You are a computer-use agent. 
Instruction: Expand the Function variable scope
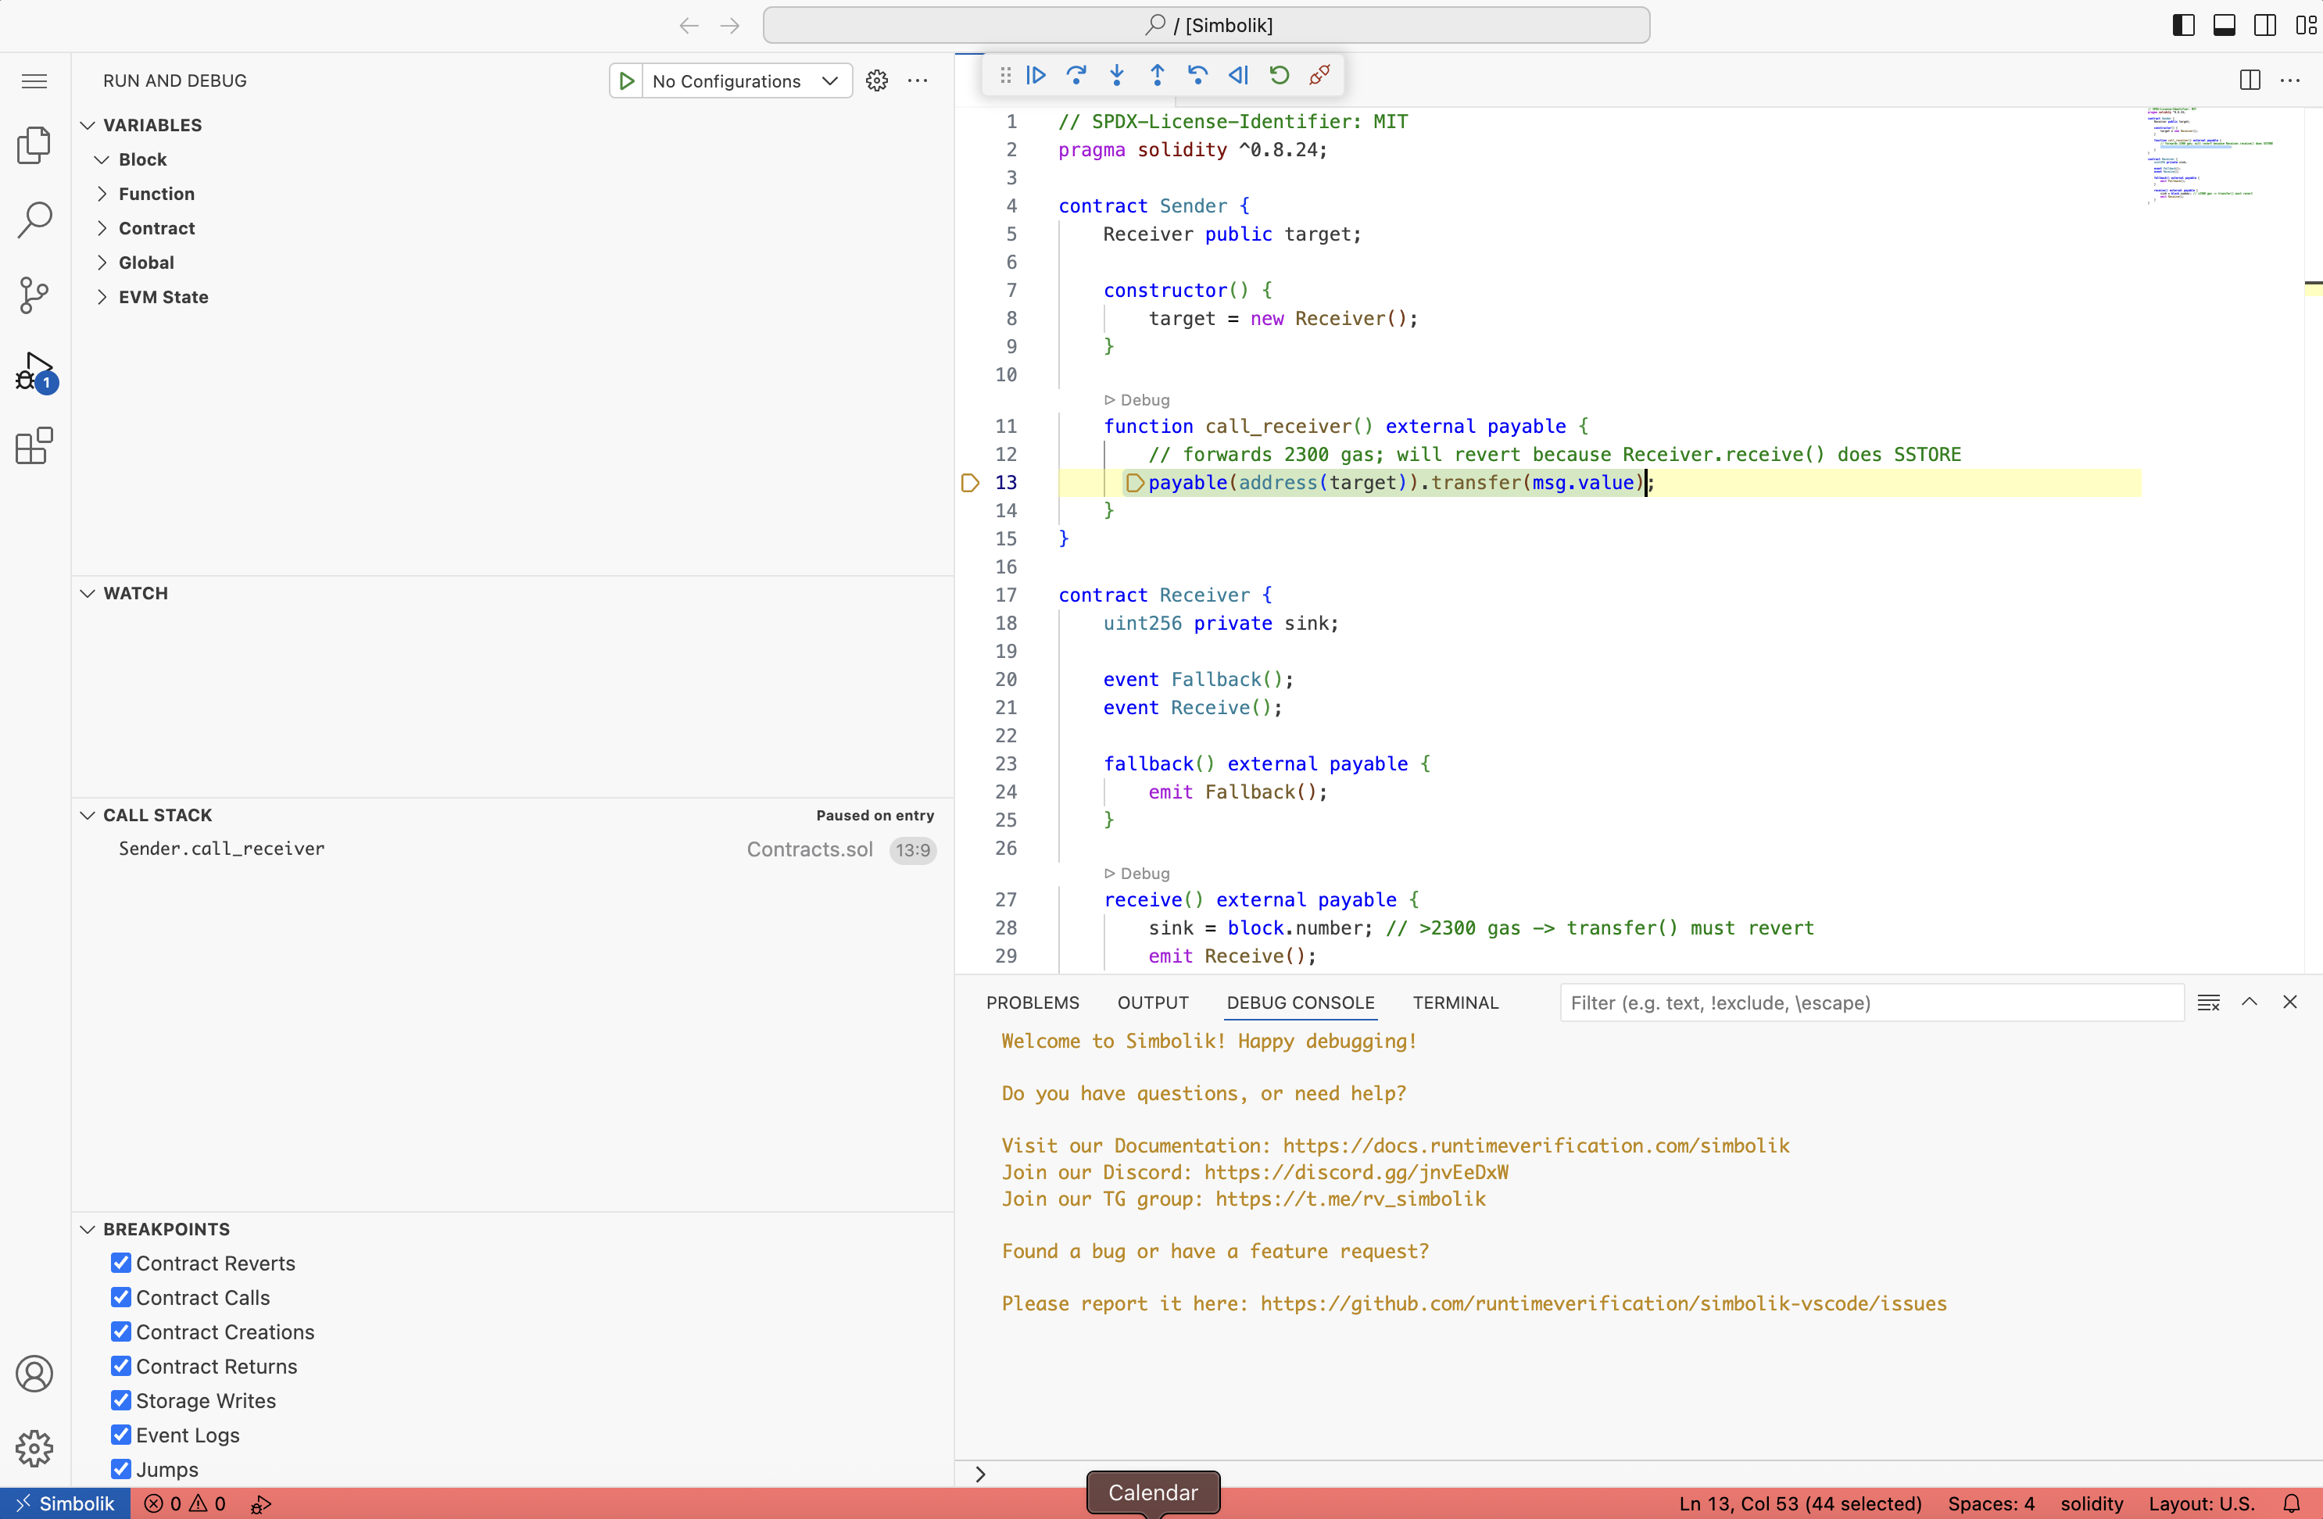tap(102, 193)
